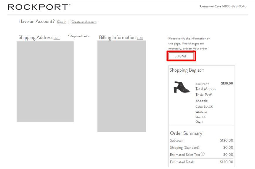Open the Create an Account link
This screenshot has width=255, height=169.
click(x=84, y=22)
